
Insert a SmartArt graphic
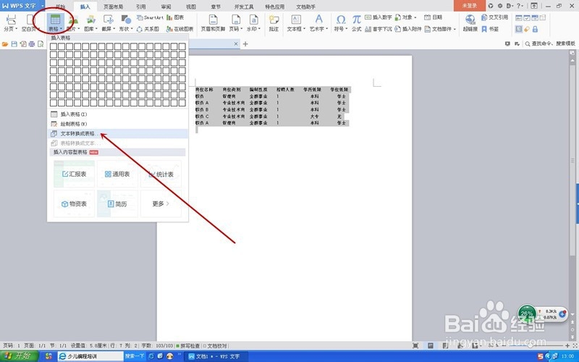coord(150,17)
